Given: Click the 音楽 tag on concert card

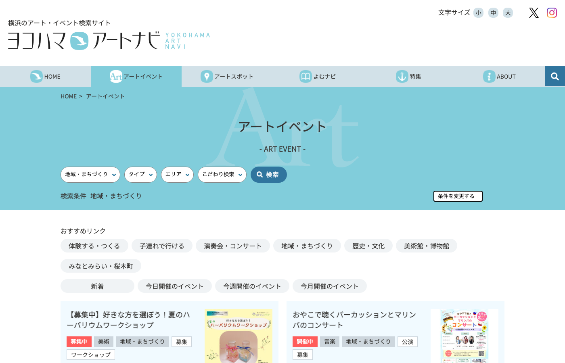Looking at the screenshot, I should [x=330, y=342].
